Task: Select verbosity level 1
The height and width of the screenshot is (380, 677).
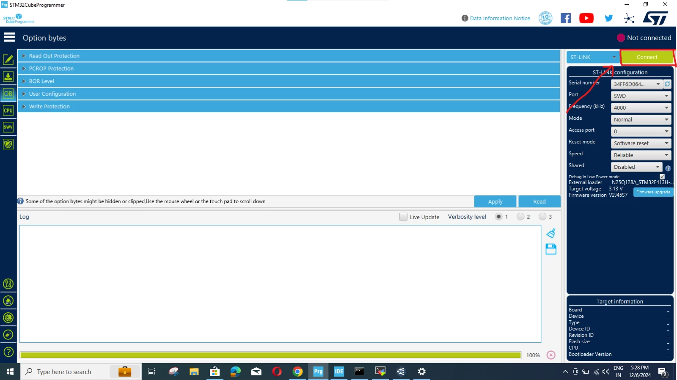Action: [x=499, y=217]
